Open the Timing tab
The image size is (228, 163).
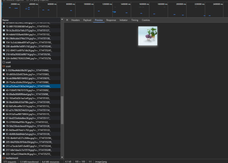(135, 20)
